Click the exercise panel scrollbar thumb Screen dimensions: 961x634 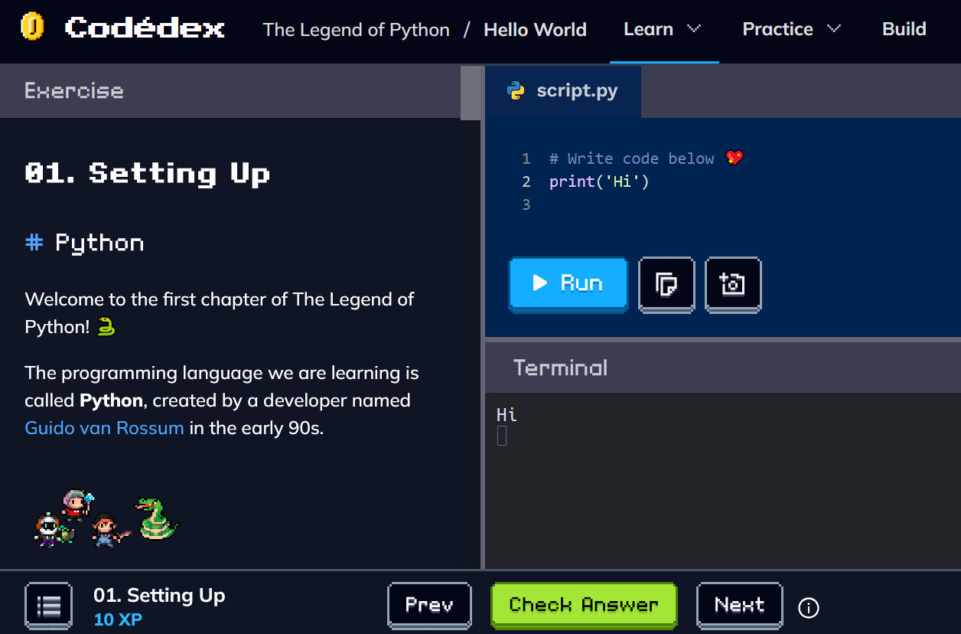click(471, 93)
